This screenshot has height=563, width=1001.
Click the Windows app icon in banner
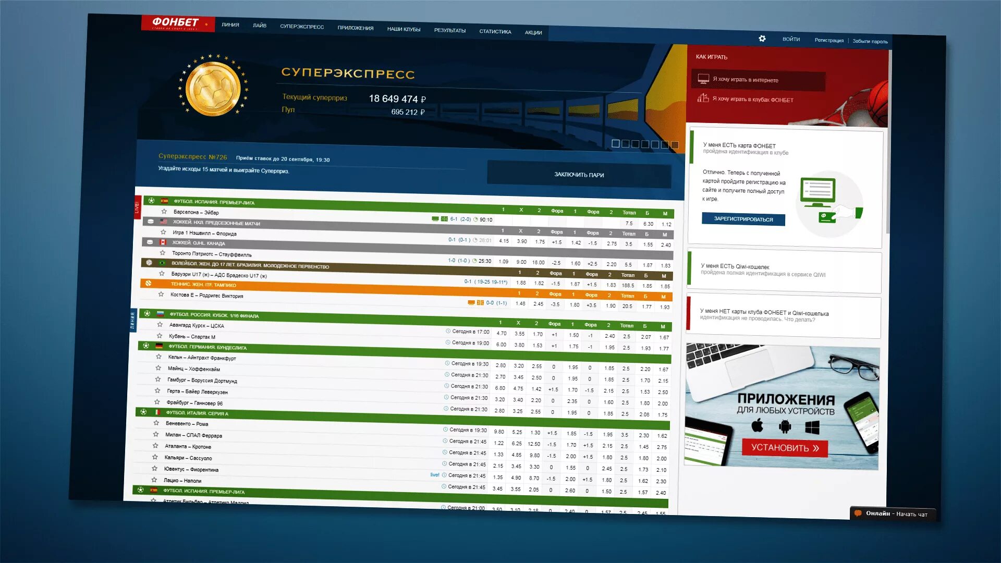point(812,428)
